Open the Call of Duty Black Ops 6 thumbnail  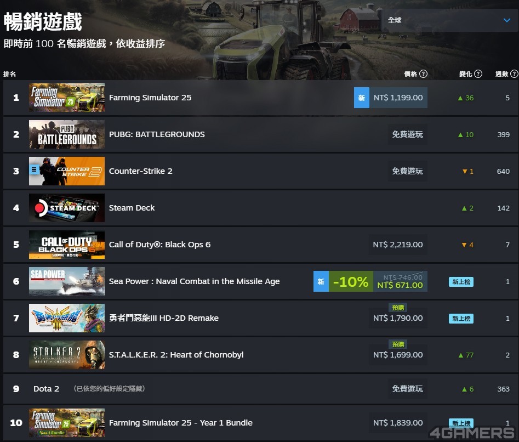[67, 245]
